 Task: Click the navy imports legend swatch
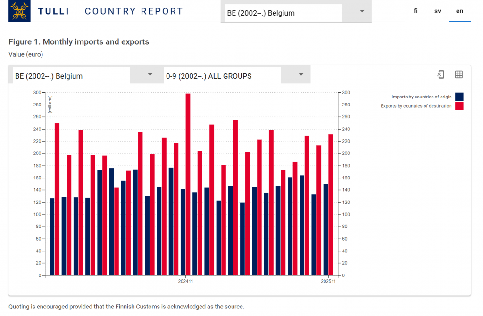click(459, 97)
